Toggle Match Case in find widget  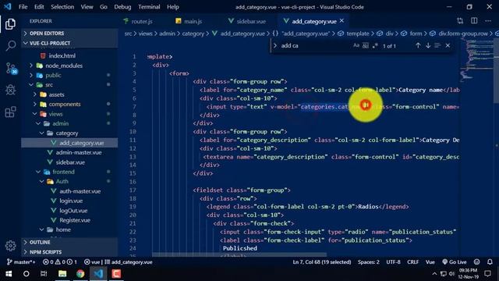tap(356, 45)
